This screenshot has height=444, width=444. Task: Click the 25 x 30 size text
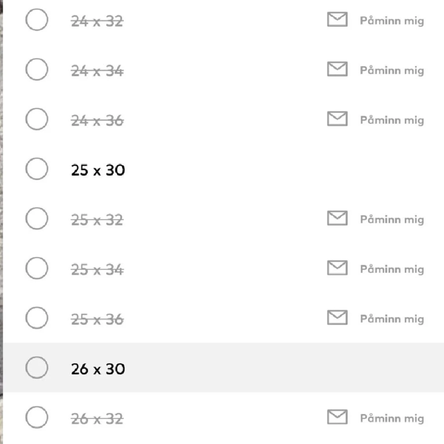(x=98, y=170)
